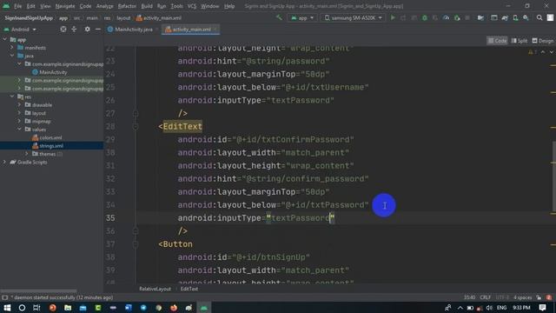This screenshot has height=313, width=556.
Task: Select strings.xml in the project tree
Action: click(x=51, y=146)
